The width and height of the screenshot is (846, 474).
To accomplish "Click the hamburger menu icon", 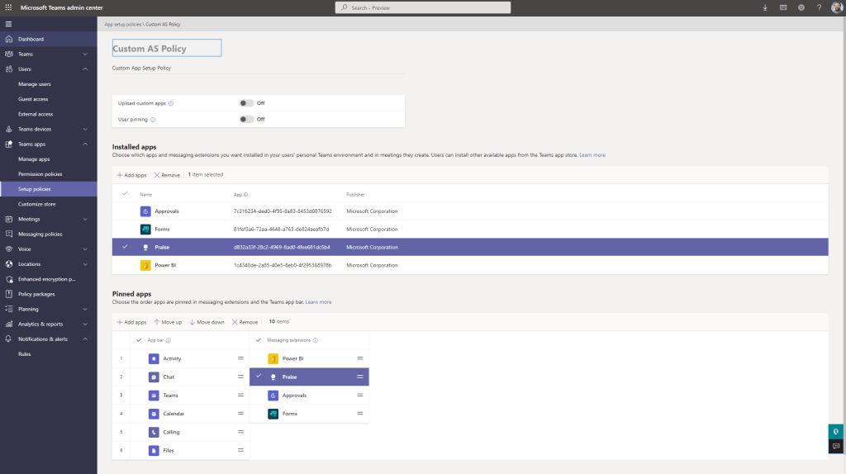I will pyautogui.click(x=8, y=24).
